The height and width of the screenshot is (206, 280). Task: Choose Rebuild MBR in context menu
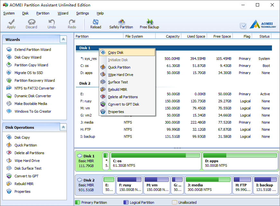click(x=127, y=89)
